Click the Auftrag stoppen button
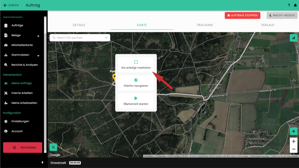The image size is (299, 168). tap(243, 16)
